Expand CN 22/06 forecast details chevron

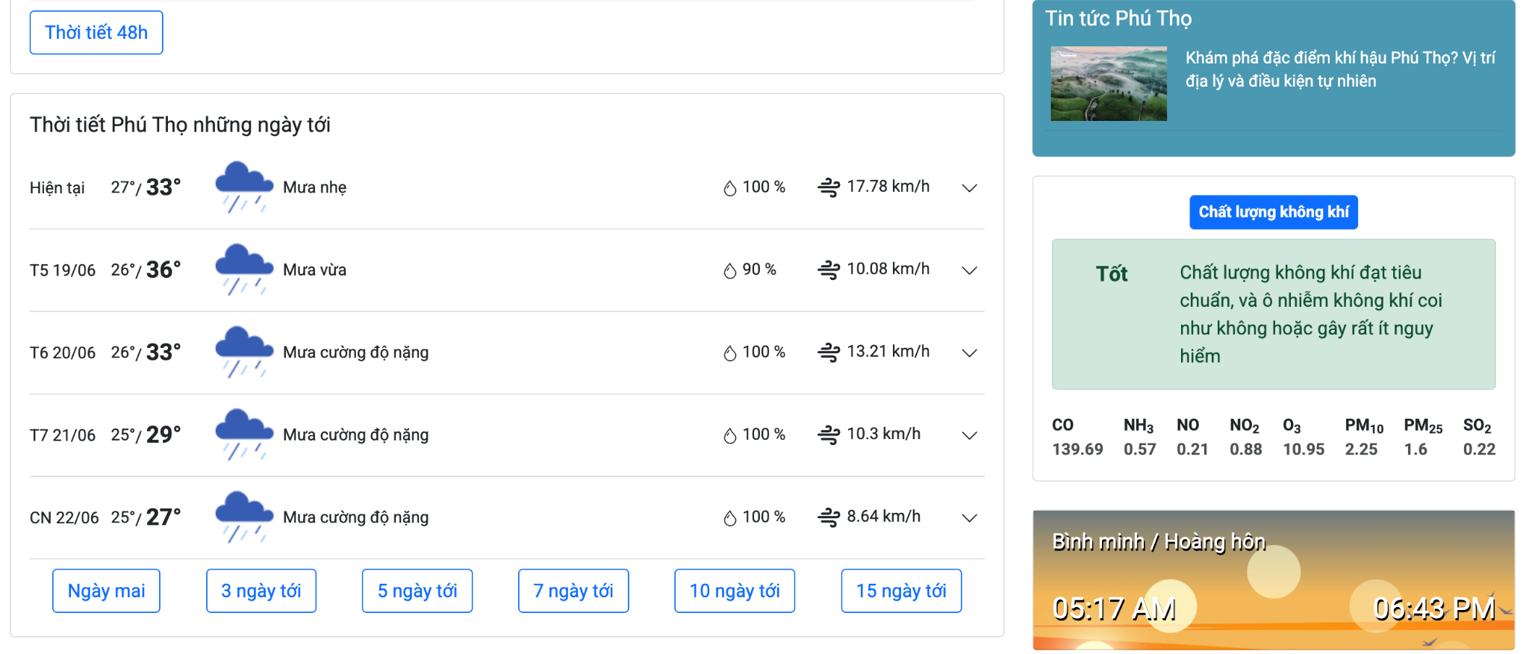point(969,517)
